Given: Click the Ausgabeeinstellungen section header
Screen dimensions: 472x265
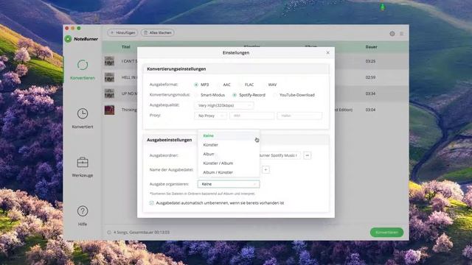Looking at the screenshot, I should pos(169,140).
